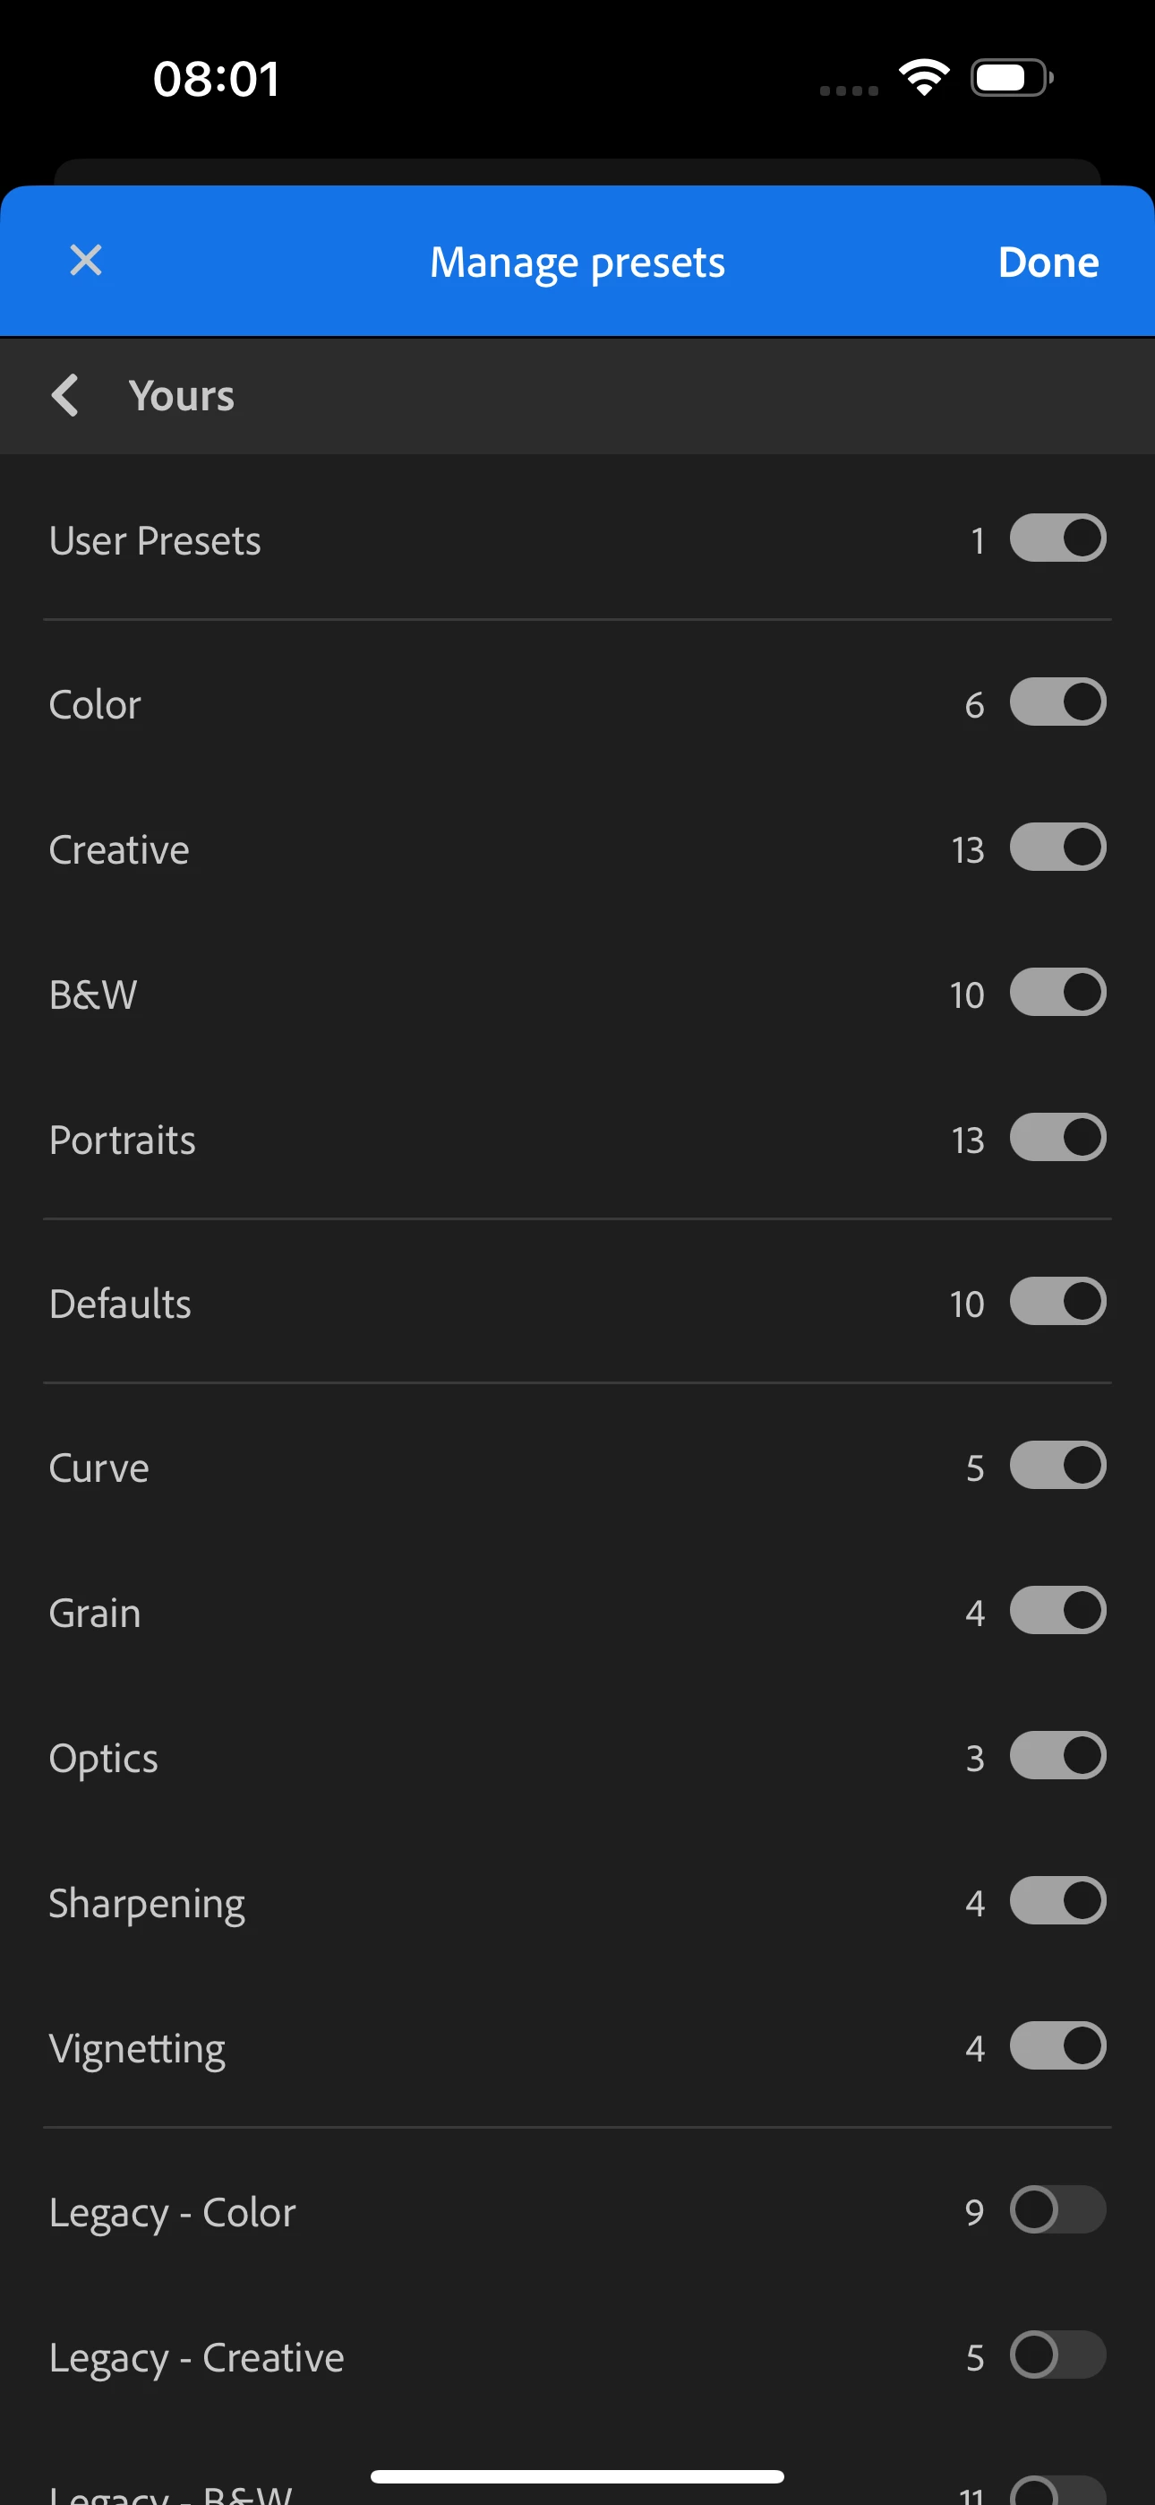Switch off the Sharpening presets toggle
The height and width of the screenshot is (2505, 1155).
click(x=1057, y=1901)
